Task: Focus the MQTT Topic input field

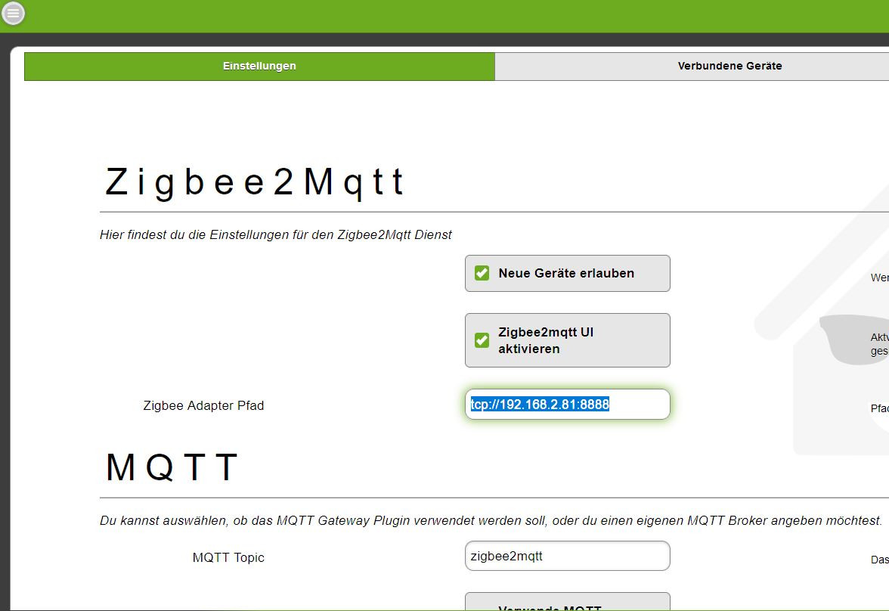Action: [568, 556]
